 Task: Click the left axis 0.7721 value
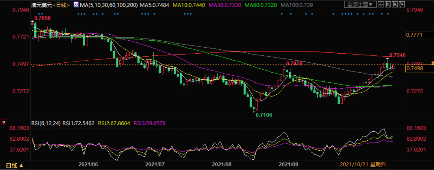point(21,37)
